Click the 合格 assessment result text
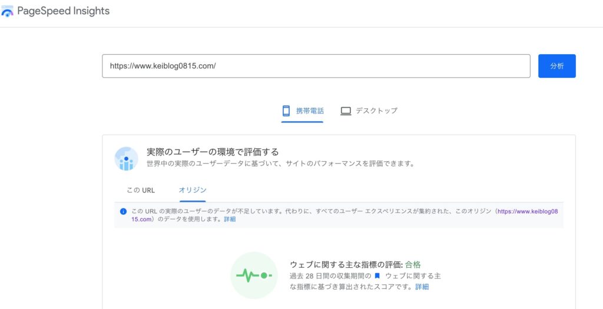This screenshot has height=309, width=603. [x=413, y=264]
